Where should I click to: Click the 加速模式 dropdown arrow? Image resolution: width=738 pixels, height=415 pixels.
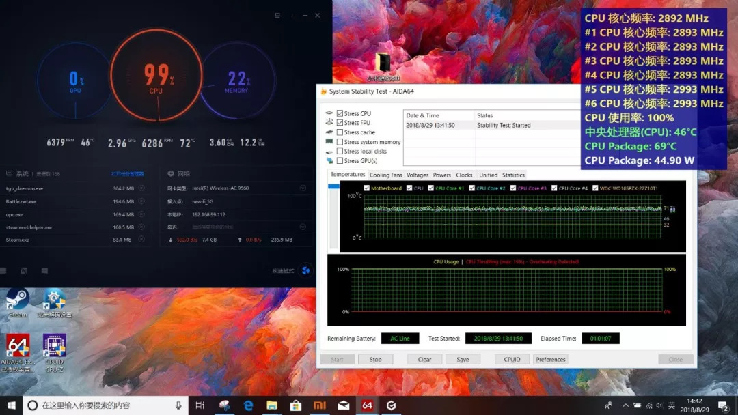tap(307, 270)
